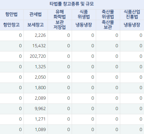Click 항만창고 zero in the 202,720 row
The width and height of the screenshot is (144, 134).
20,56
